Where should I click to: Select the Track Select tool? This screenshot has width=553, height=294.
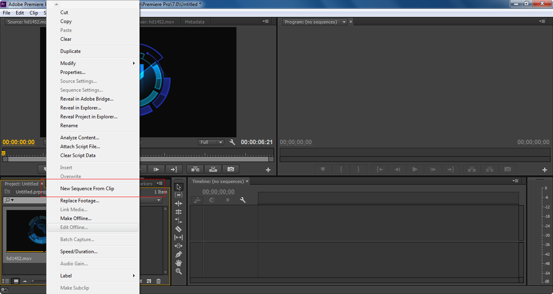tap(179, 195)
